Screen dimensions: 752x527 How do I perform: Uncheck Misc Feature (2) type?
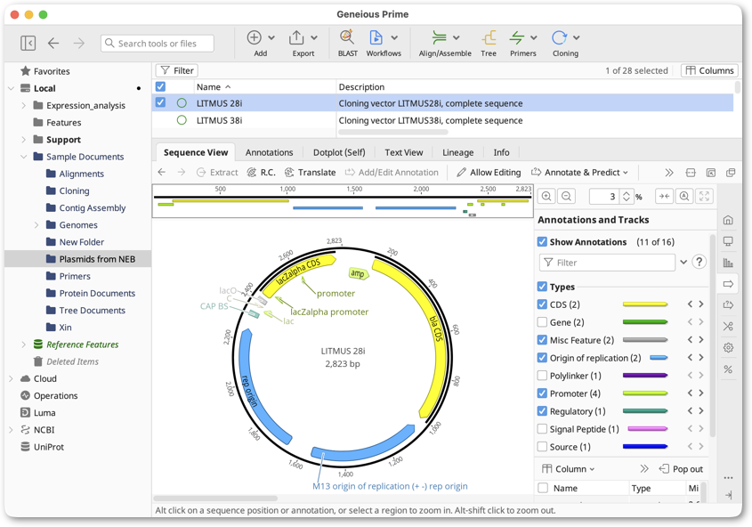(542, 340)
